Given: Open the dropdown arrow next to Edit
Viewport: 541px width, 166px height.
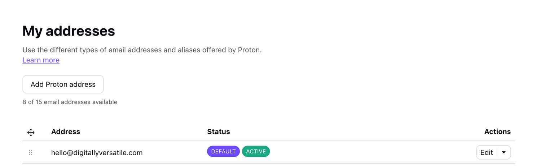Looking at the screenshot, I should tap(504, 152).
